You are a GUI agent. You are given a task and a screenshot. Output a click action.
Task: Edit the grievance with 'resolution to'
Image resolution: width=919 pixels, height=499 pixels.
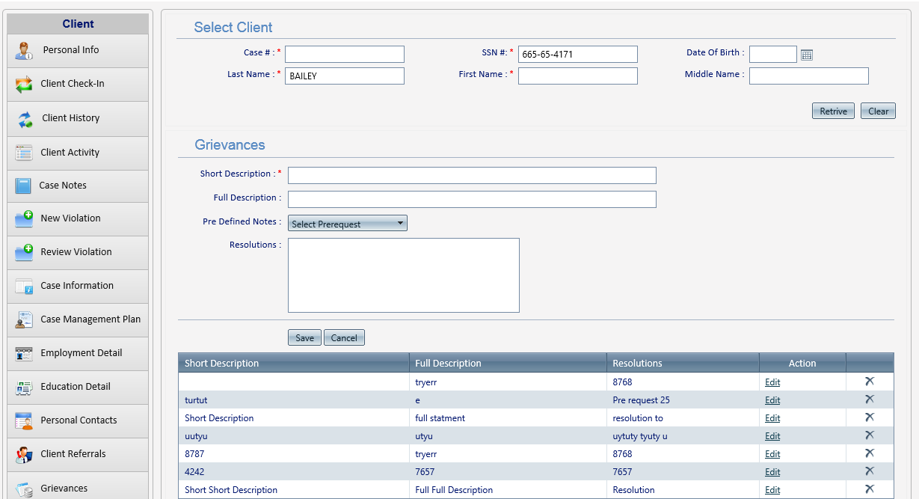pyautogui.click(x=772, y=418)
